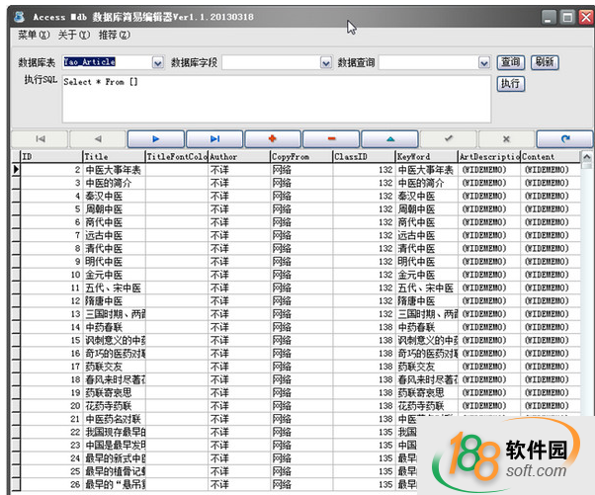Go to first record navigator button

pyautogui.click(x=40, y=138)
